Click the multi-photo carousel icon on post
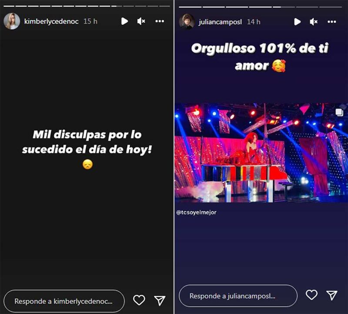 [339, 112]
